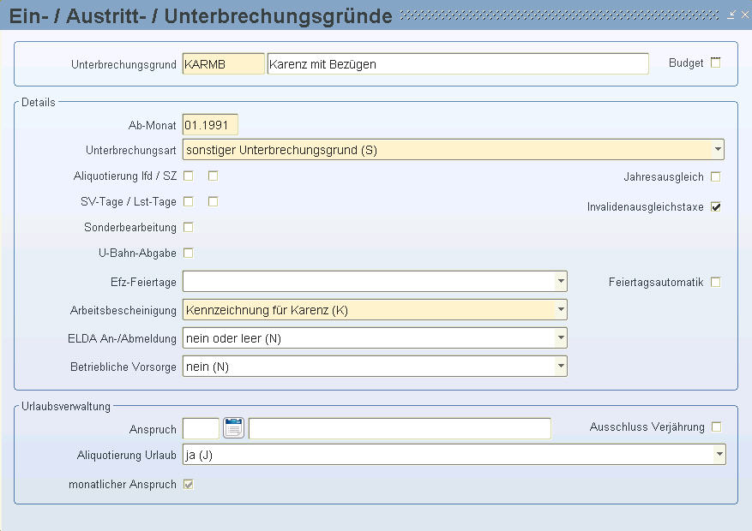Click the minimize arrow icon in title bar

pyautogui.click(x=731, y=15)
